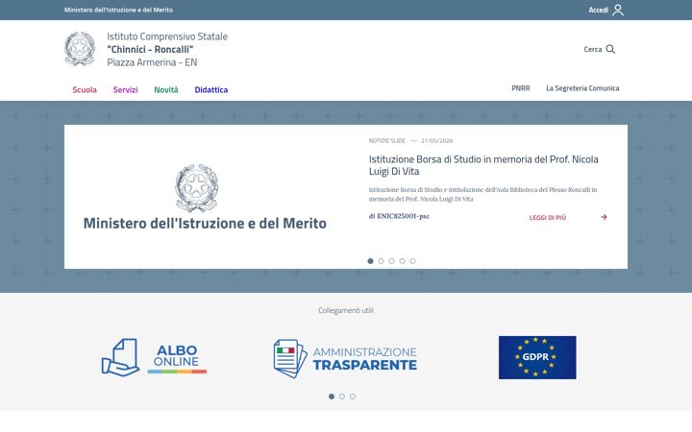Select second Collegamenti utili carousel dot
This screenshot has height=432, width=692.
tap(342, 396)
